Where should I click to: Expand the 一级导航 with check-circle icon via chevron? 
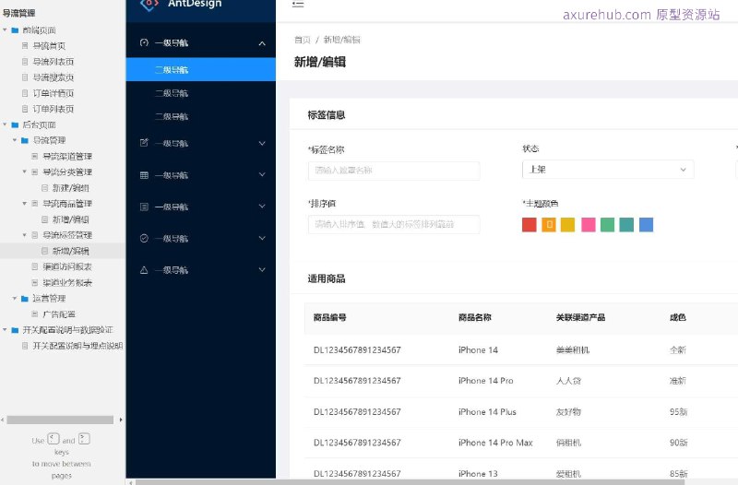(262, 238)
